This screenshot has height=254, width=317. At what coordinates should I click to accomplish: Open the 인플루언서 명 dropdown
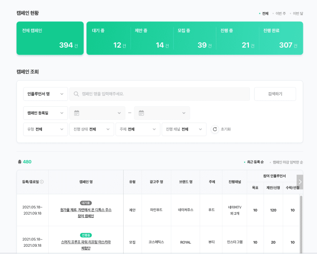(x=46, y=94)
